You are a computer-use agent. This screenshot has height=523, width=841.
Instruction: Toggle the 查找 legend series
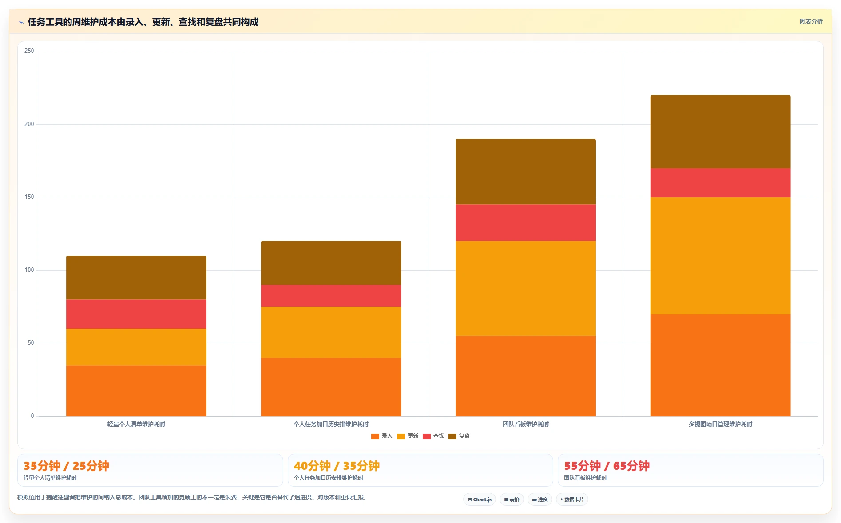[x=433, y=436]
